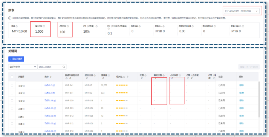
Task: Sort by the CTR (点击率) column
Action: (x=192, y=78)
